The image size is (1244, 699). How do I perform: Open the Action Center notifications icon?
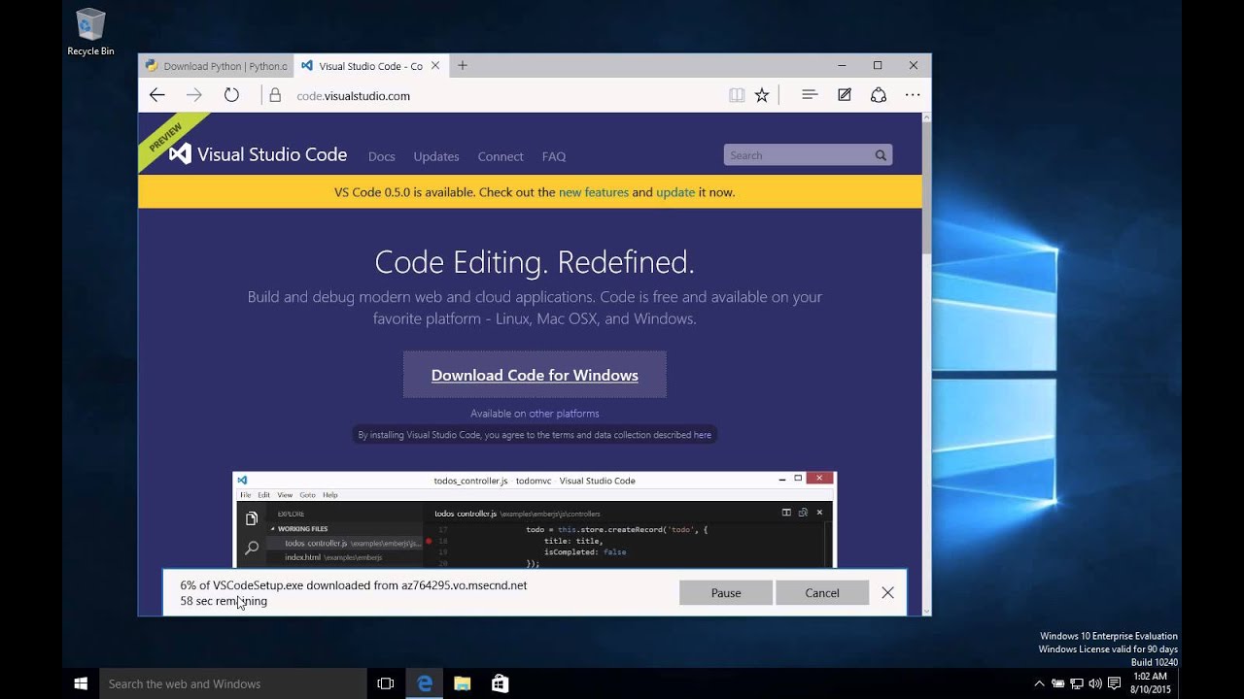click(x=1115, y=683)
